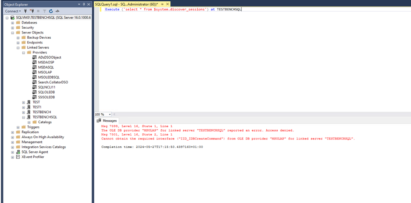Viewport: 411px width, 203px height.
Task: Collapse the TESTBENCHSQL linked server
Action: [x=23, y=117]
